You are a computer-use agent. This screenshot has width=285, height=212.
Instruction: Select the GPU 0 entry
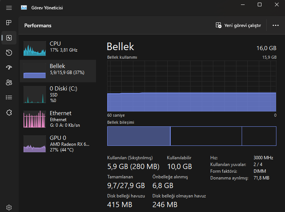pyautogui.click(x=58, y=143)
